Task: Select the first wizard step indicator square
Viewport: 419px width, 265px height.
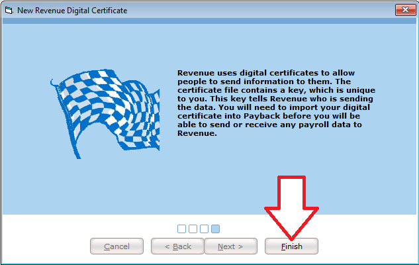Action: click(x=181, y=229)
